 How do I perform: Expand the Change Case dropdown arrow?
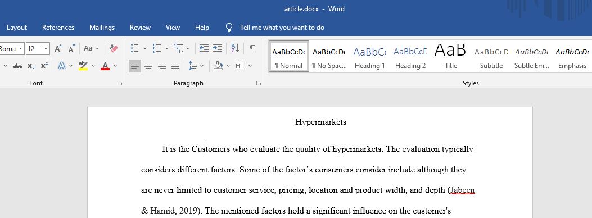coord(97,49)
